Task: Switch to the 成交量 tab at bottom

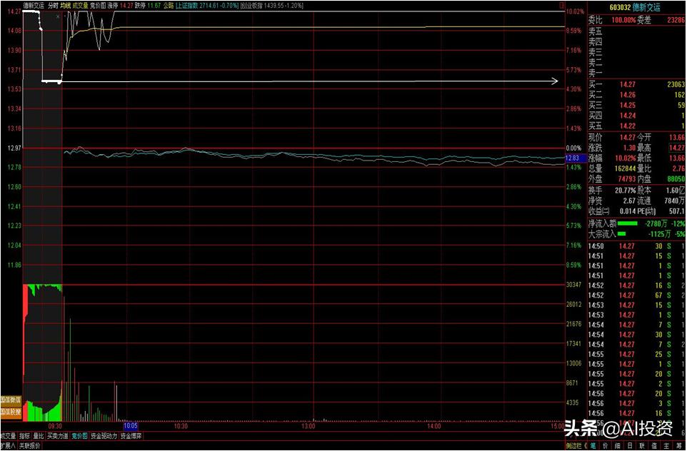Action: click(9, 436)
